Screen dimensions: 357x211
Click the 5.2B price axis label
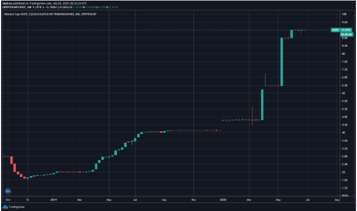(345, 109)
